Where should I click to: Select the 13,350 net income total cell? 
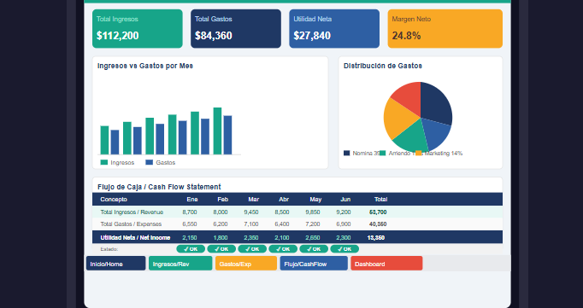click(376, 237)
